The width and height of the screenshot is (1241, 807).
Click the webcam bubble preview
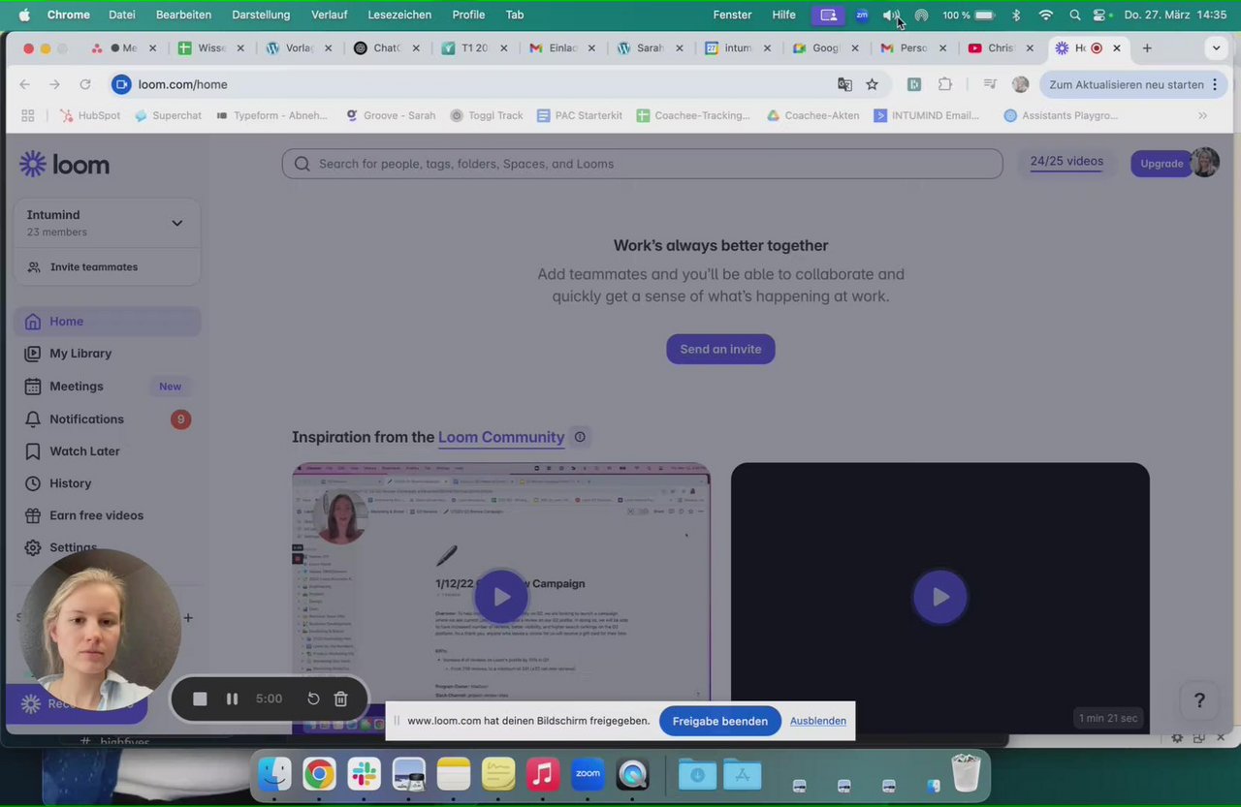100,630
